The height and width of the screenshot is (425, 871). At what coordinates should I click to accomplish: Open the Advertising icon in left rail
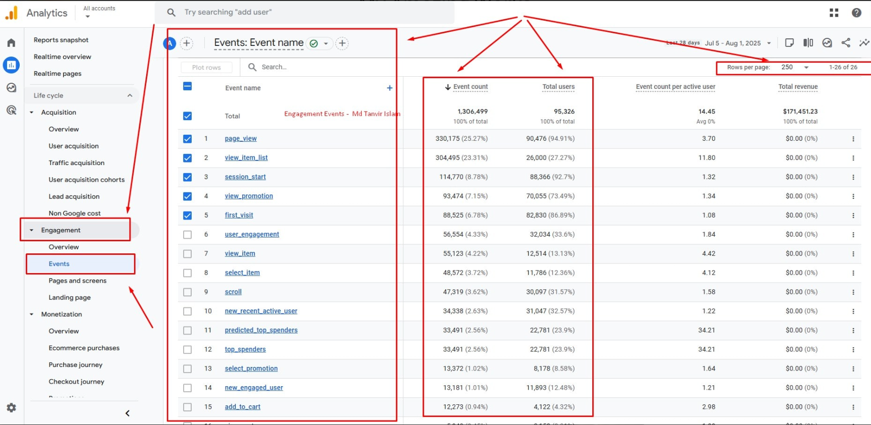pos(11,110)
